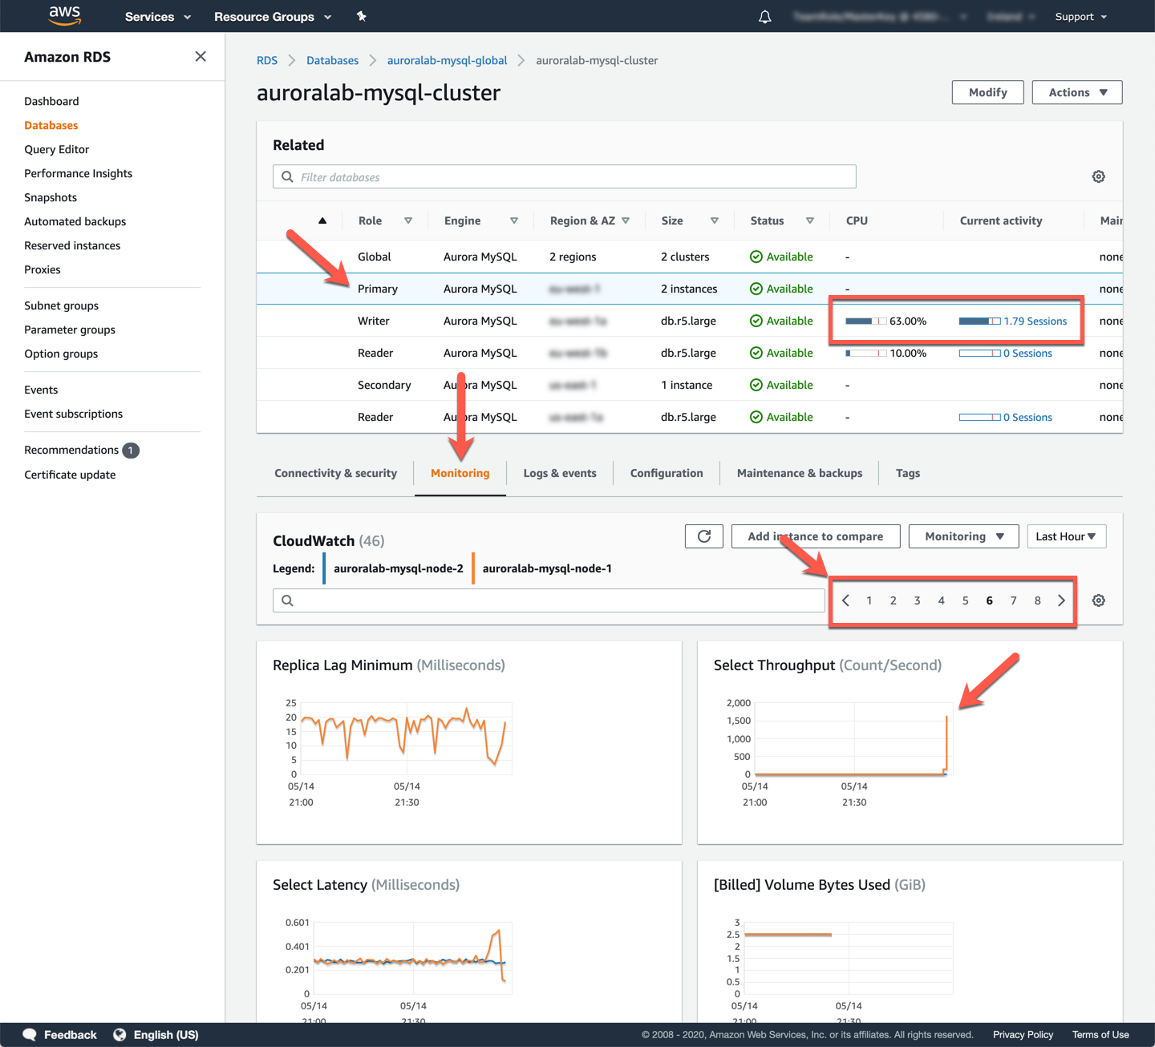Open the Monitoring dropdown in CloudWatch

click(964, 536)
